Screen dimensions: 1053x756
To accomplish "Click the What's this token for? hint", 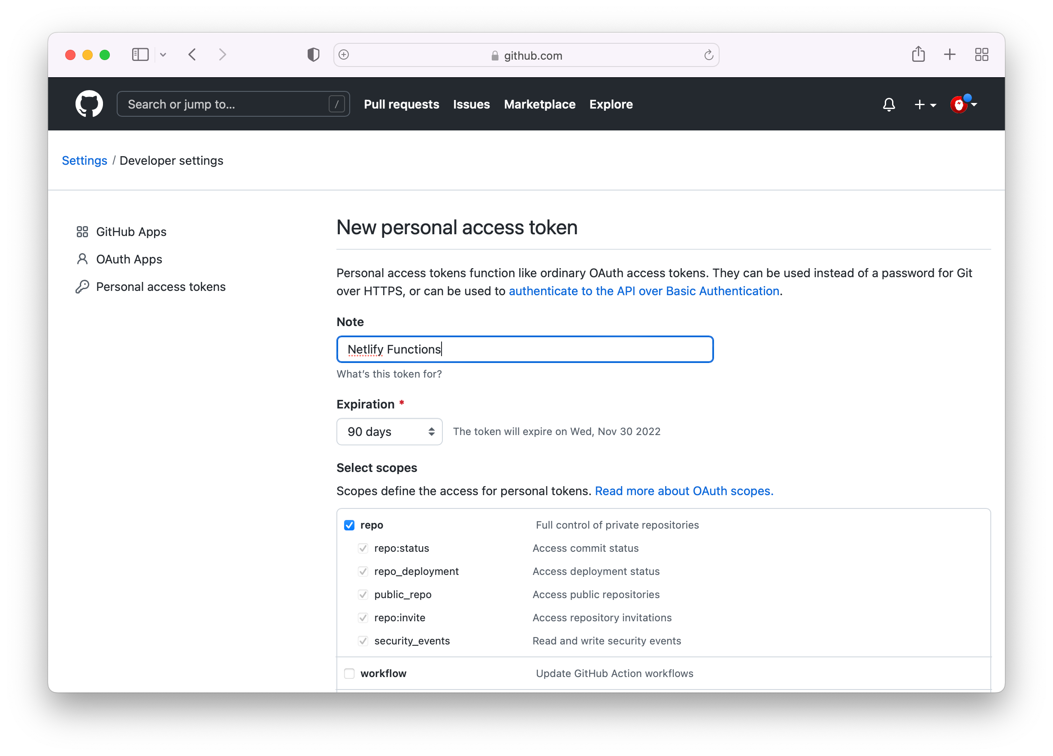I will [389, 374].
